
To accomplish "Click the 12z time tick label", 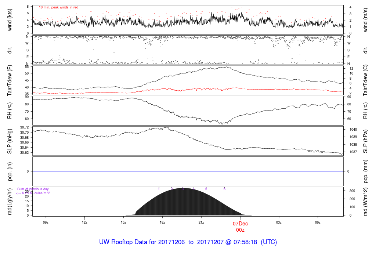I will tap(84, 222).
